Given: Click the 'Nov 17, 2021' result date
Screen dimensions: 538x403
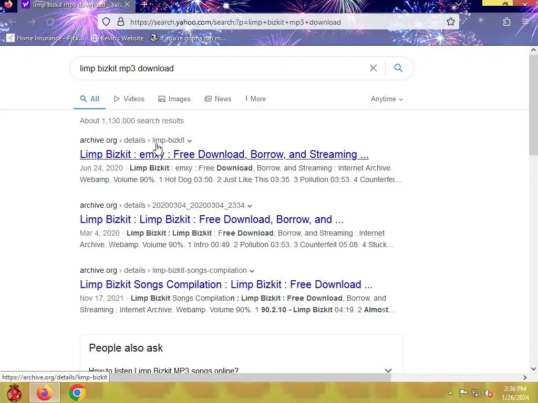Looking at the screenshot, I should [101, 298].
